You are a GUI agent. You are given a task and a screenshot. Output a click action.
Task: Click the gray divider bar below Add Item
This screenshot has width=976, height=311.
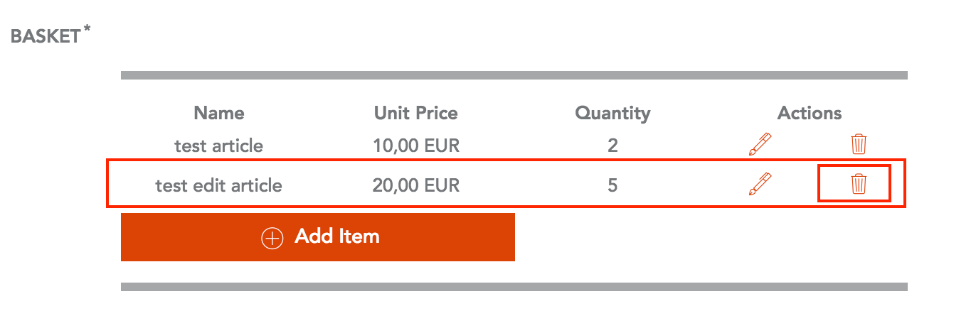coord(514,287)
